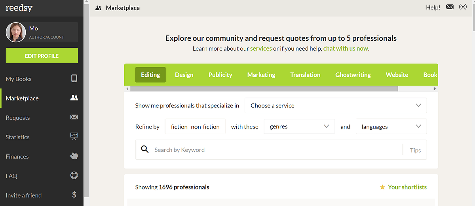Open Your shortlists
Image resolution: width=475 pixels, height=206 pixels.
tap(407, 187)
